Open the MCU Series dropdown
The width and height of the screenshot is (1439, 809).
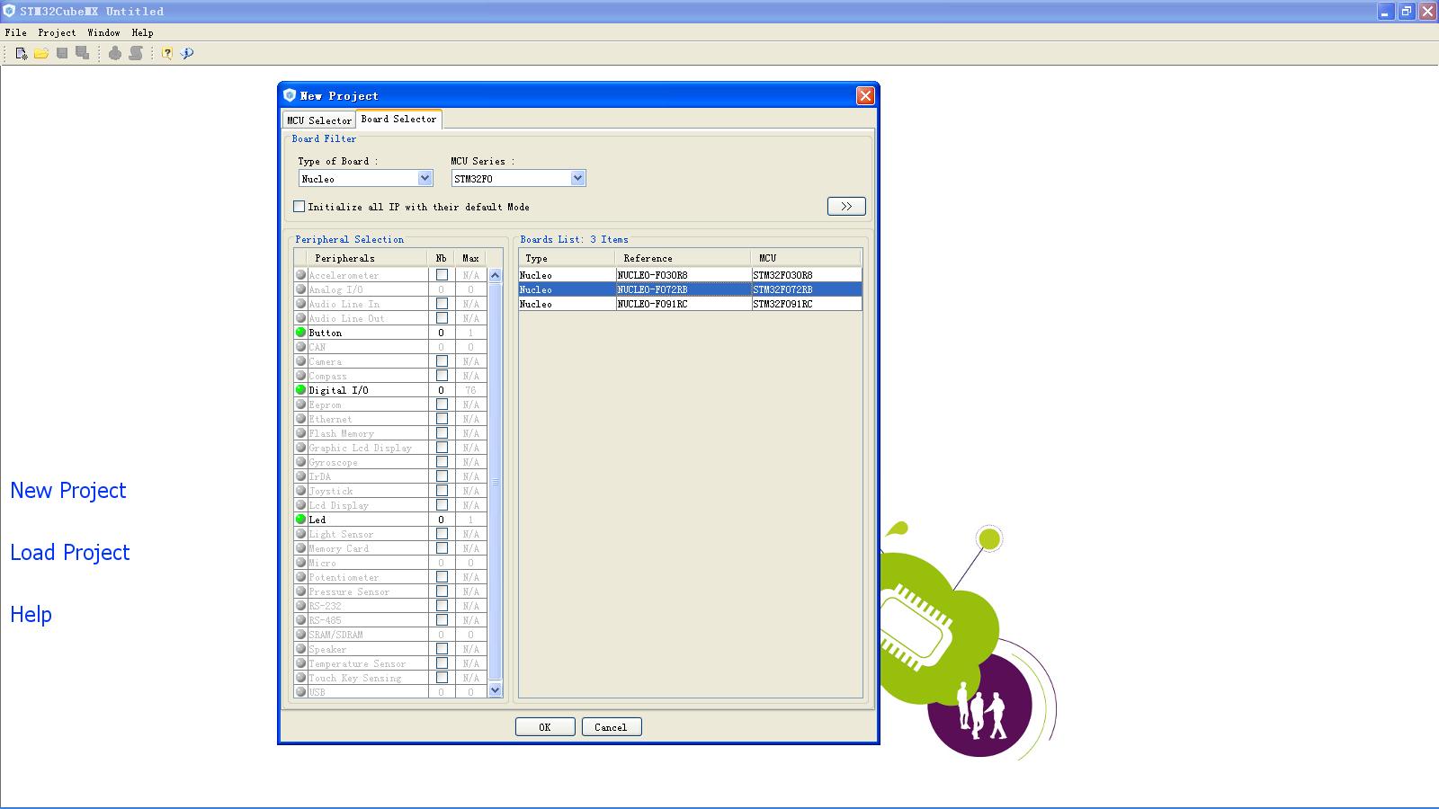(x=519, y=179)
